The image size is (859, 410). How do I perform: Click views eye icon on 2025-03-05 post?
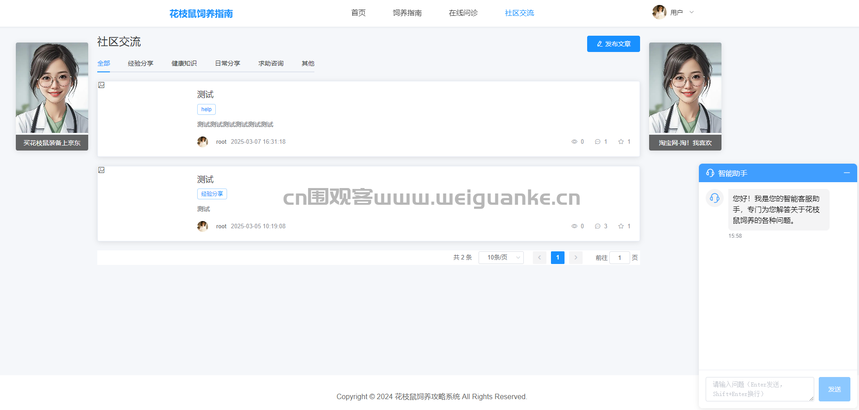click(574, 226)
